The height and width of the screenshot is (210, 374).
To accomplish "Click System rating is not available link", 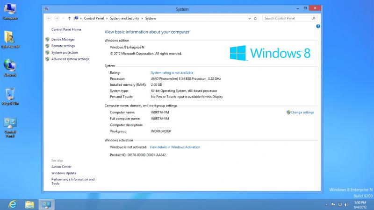I will [x=172, y=73].
